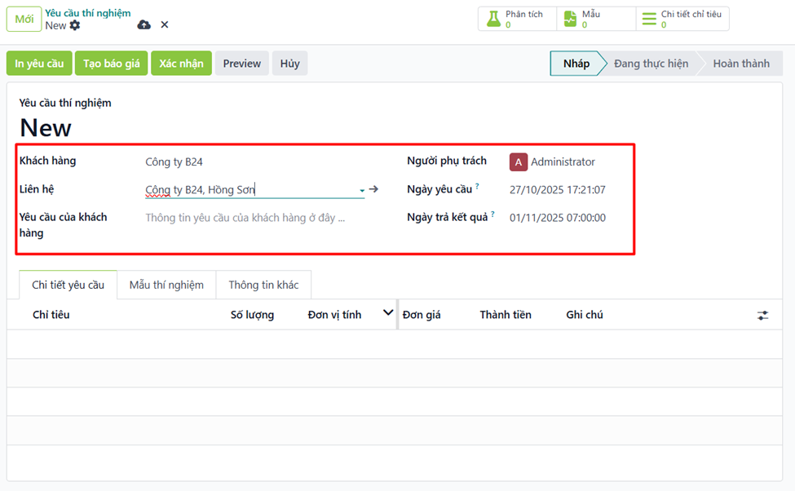The image size is (795, 491).
Task: Click the gear settings icon beside New
Action: pyautogui.click(x=75, y=25)
